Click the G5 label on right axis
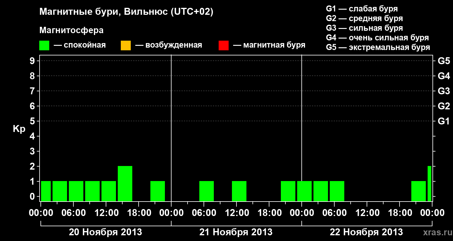The height and width of the screenshot is (241, 453). [x=444, y=61]
